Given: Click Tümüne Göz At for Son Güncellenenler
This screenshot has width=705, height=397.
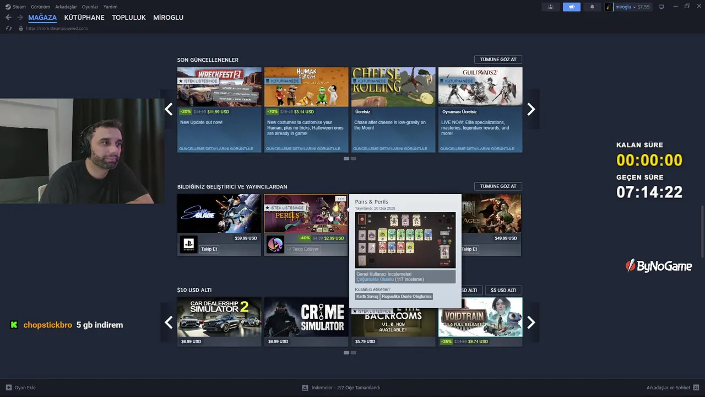Looking at the screenshot, I should [498, 60].
